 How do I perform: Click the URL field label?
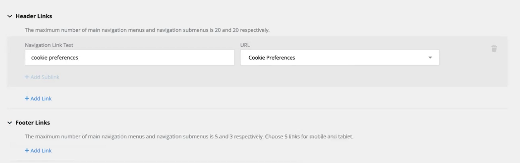click(245, 45)
